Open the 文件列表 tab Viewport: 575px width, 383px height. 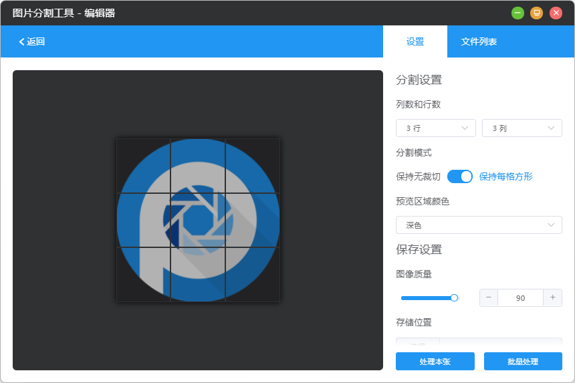(479, 41)
